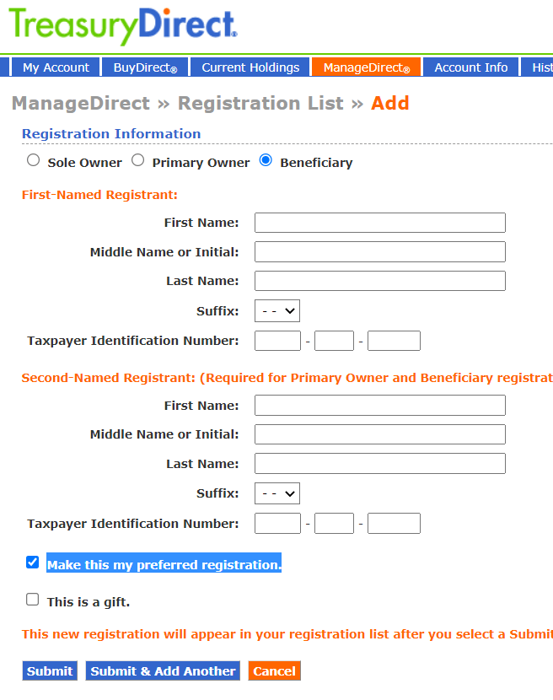Click the Submit button
The height and width of the screenshot is (700, 553).
[x=49, y=670]
